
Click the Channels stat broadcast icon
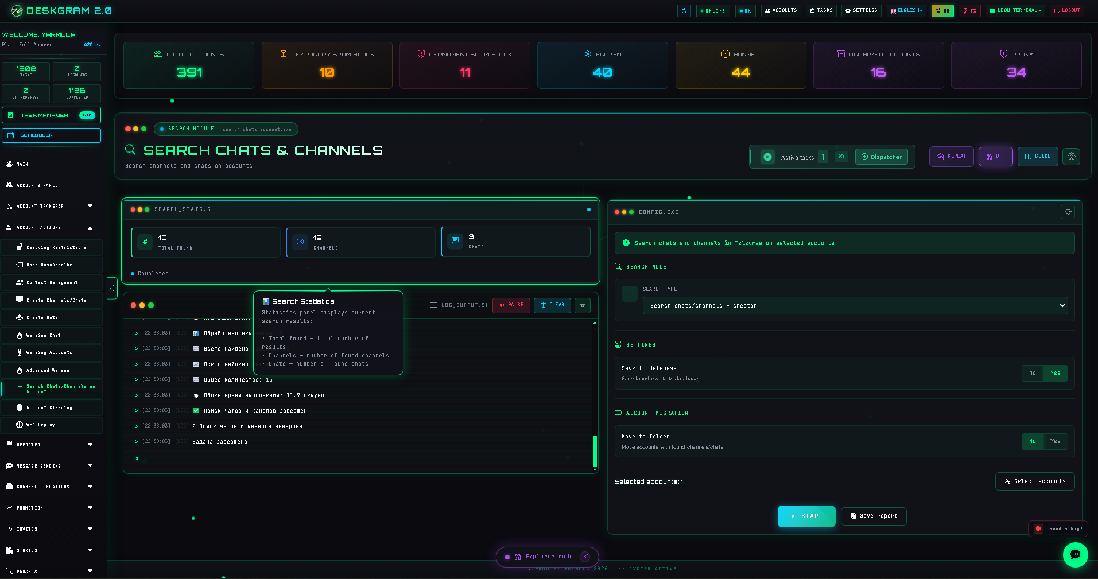[x=300, y=242]
